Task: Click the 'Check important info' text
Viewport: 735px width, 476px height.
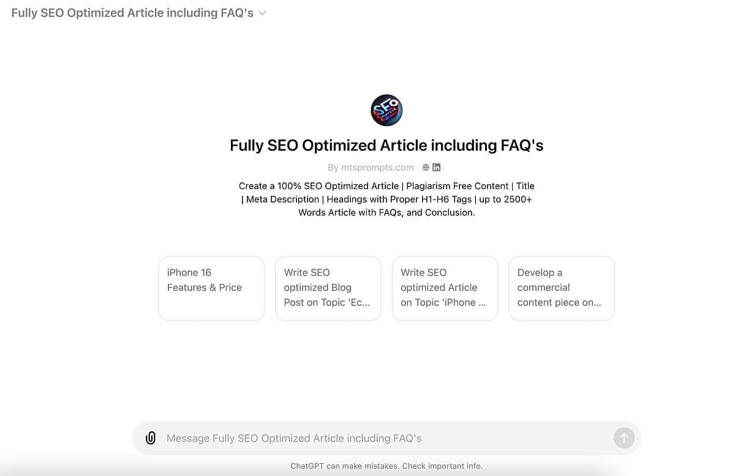Action: pos(442,466)
